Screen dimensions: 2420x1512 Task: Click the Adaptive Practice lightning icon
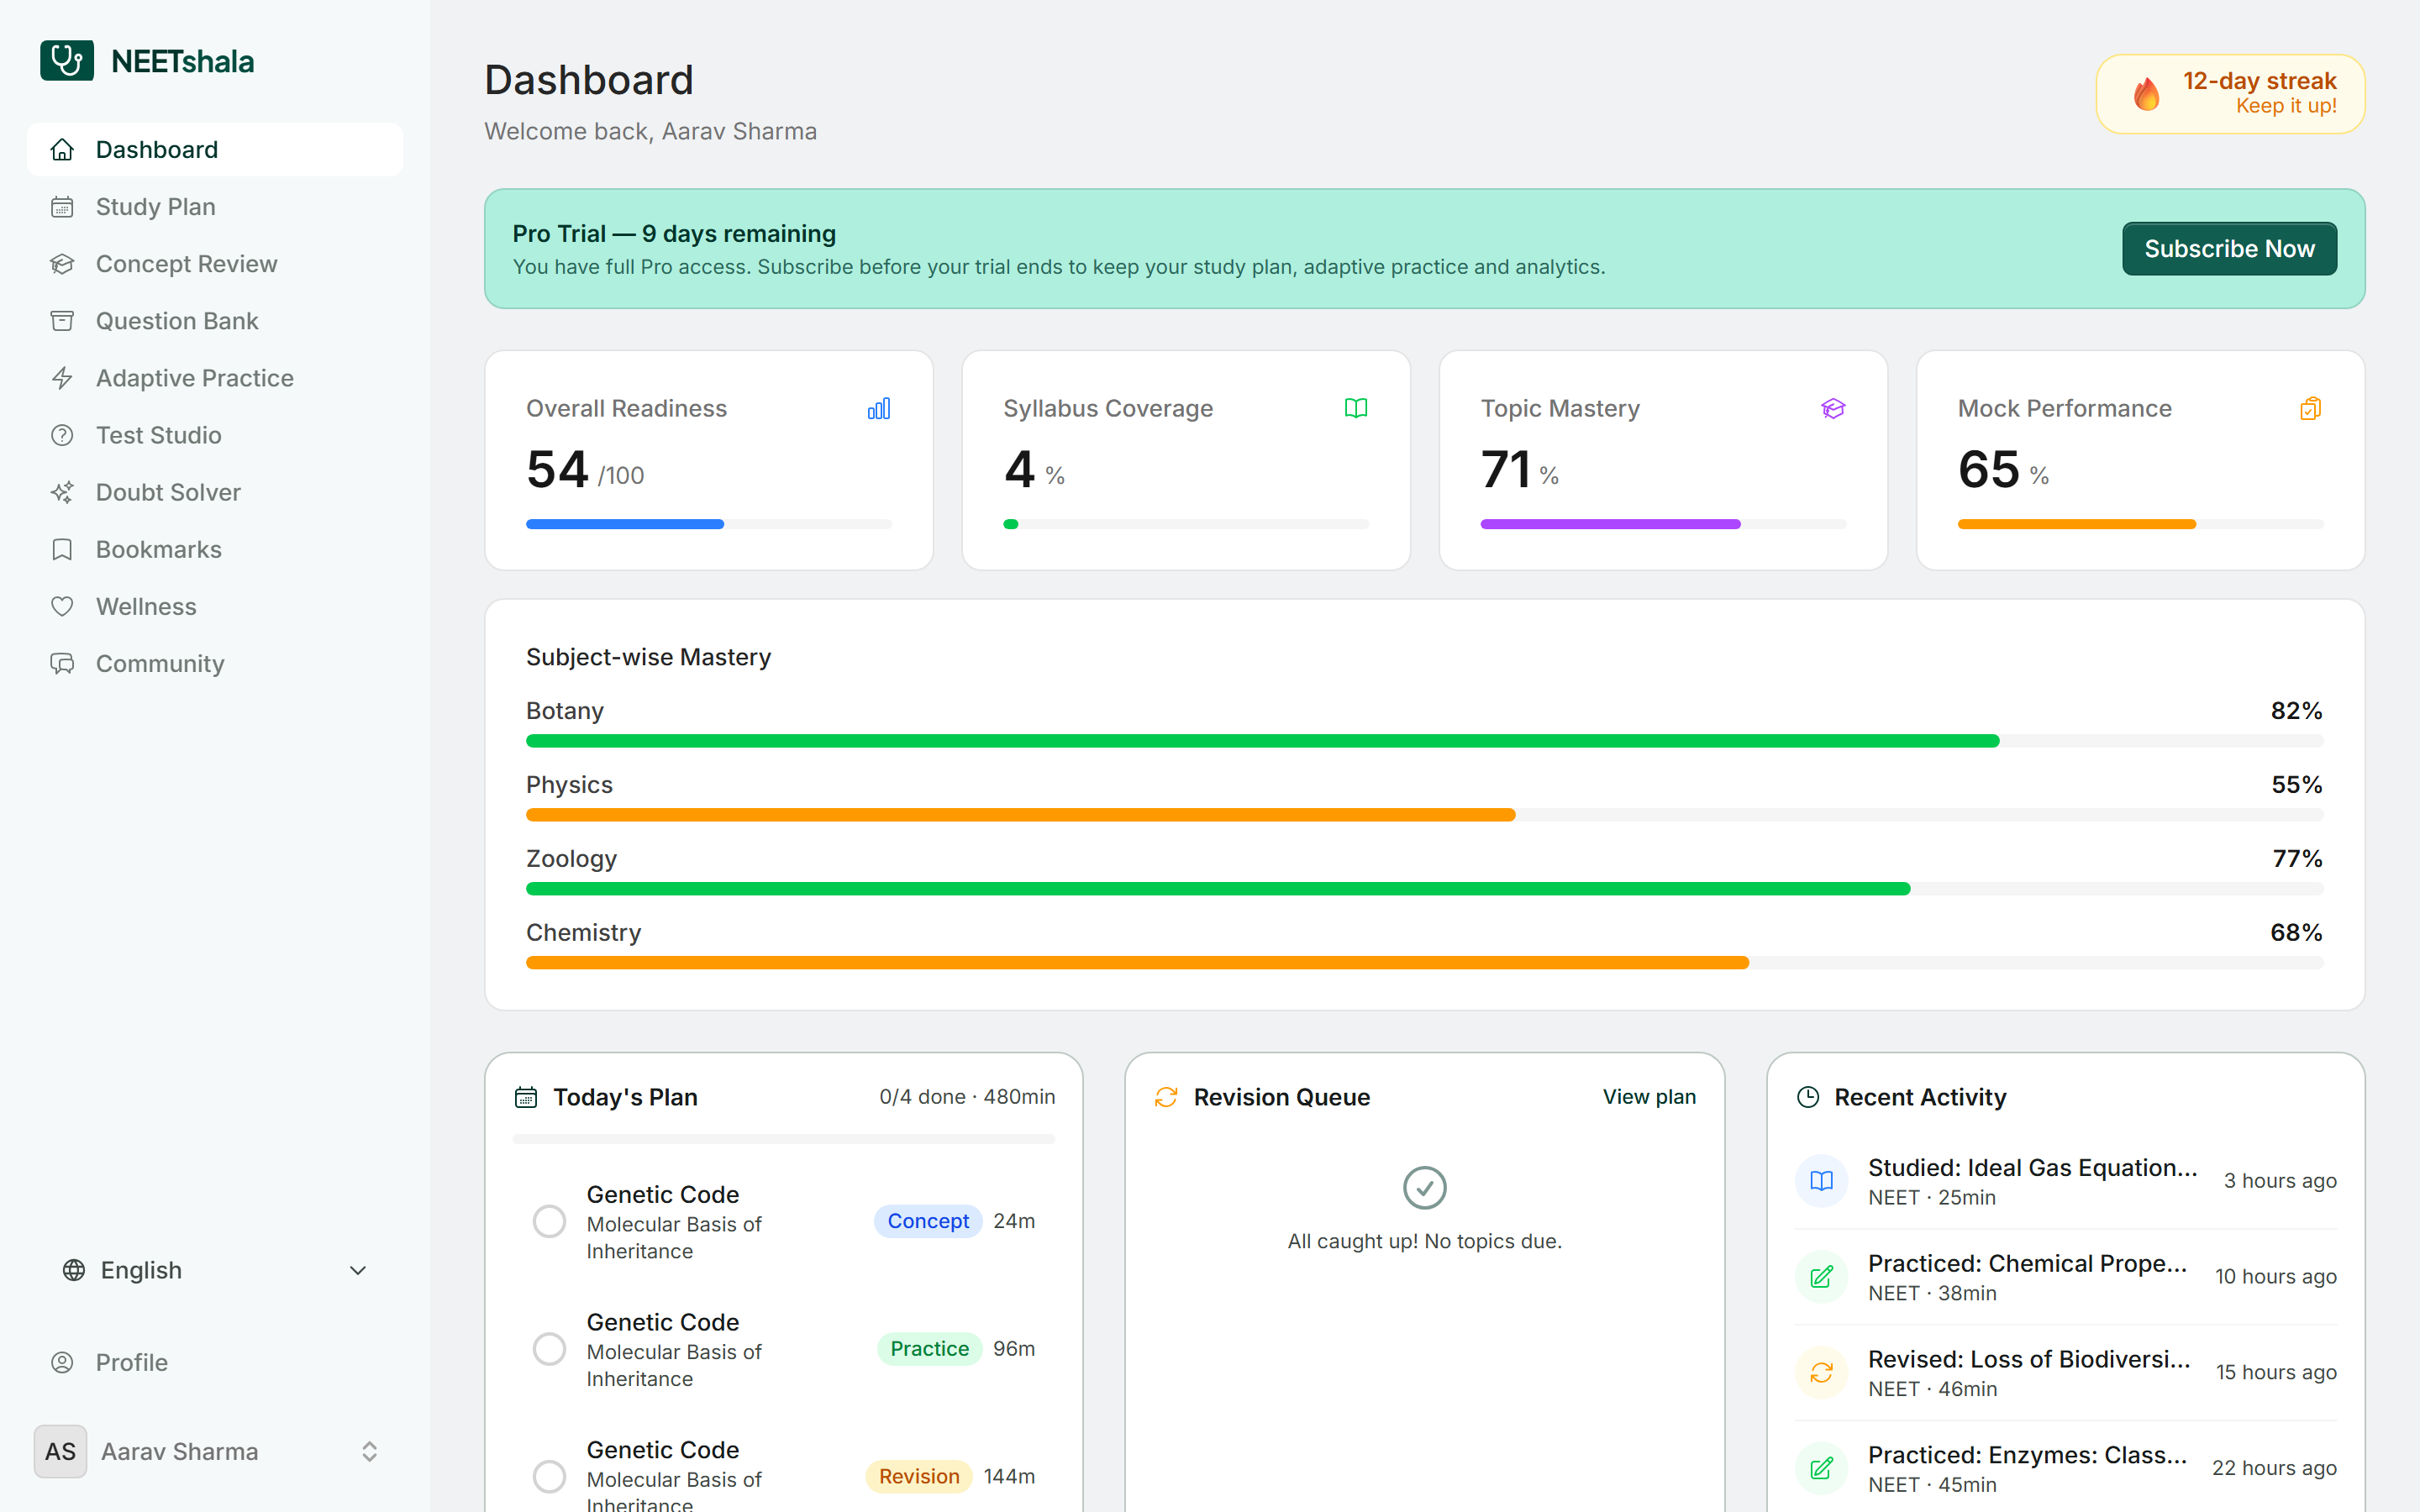(62, 378)
